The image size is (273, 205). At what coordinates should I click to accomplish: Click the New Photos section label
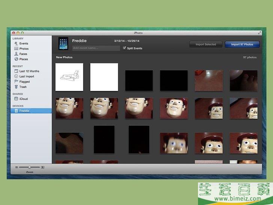64,57
